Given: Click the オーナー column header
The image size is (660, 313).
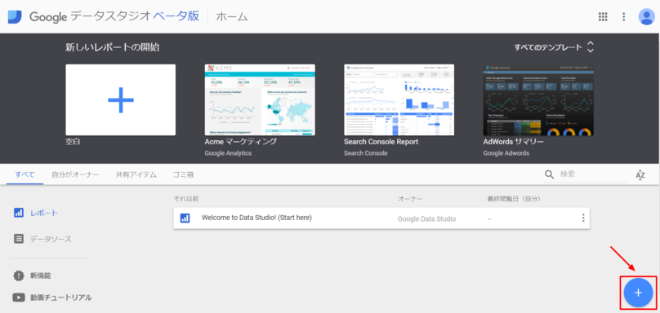Looking at the screenshot, I should click(x=409, y=198).
